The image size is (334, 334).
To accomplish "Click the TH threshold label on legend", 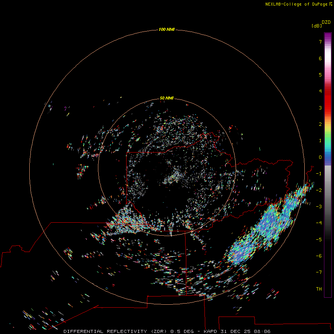I will pyautogui.click(x=319, y=289).
